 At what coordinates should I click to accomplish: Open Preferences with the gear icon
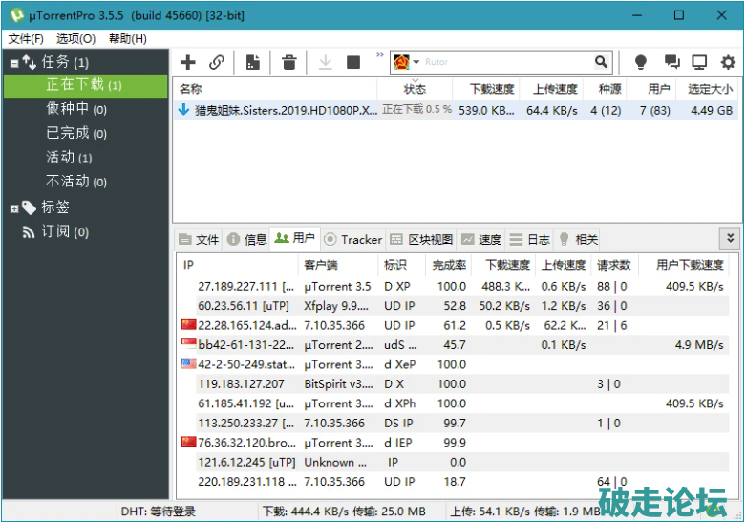click(x=728, y=62)
